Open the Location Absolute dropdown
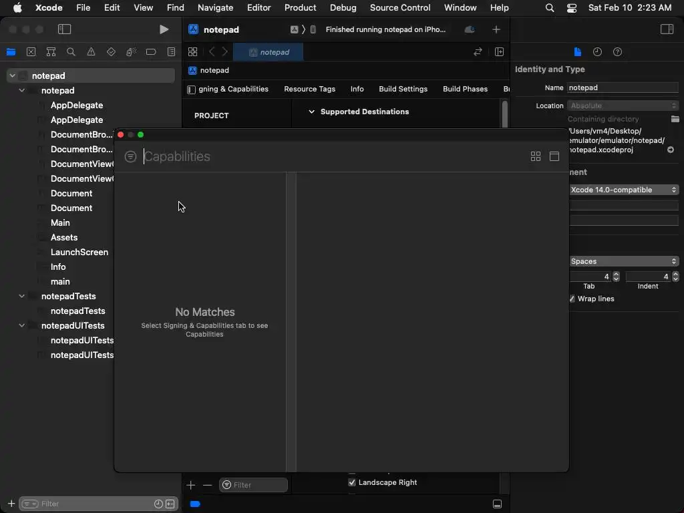The width and height of the screenshot is (684, 513). [x=623, y=106]
